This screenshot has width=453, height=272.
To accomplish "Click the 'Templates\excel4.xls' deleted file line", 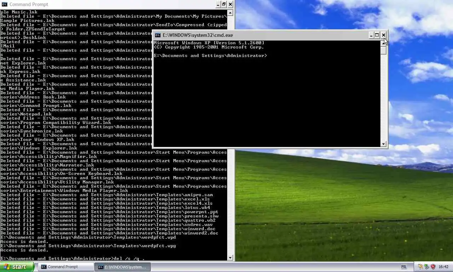I will (x=106, y=203).
